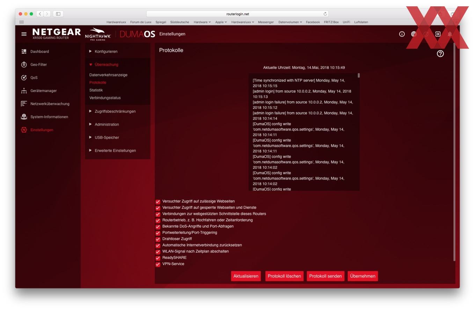Open Datenverkehrsanzeige submenu item
The width and height of the screenshot is (475, 310).
pos(108,75)
